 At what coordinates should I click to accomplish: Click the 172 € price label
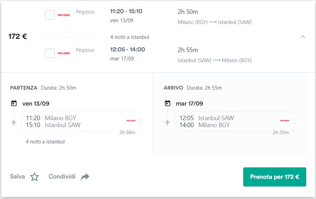pyautogui.click(x=18, y=36)
